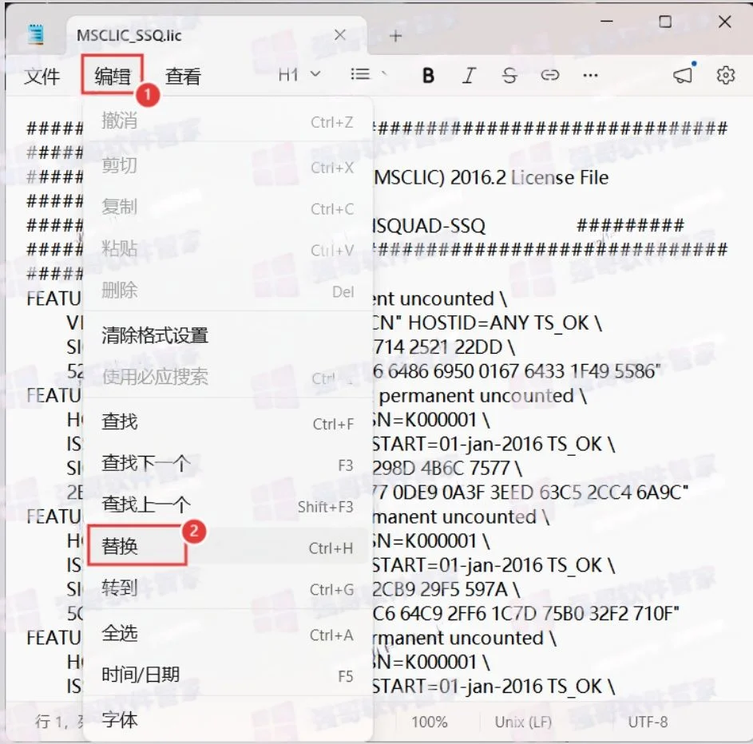Image resolution: width=753 pixels, height=744 pixels.
Task: Click the MSCLIC_SSQ.lic tab title
Action: pyautogui.click(x=129, y=35)
